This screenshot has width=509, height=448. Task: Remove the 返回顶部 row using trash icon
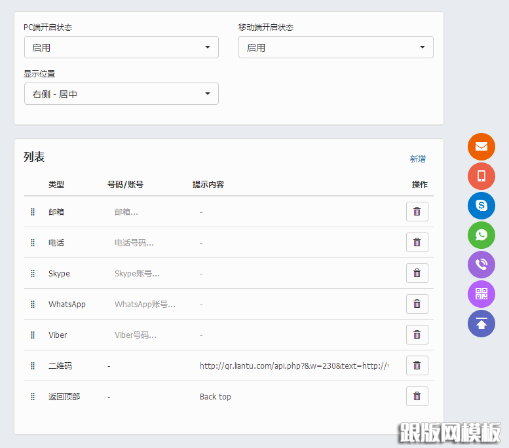tap(417, 396)
